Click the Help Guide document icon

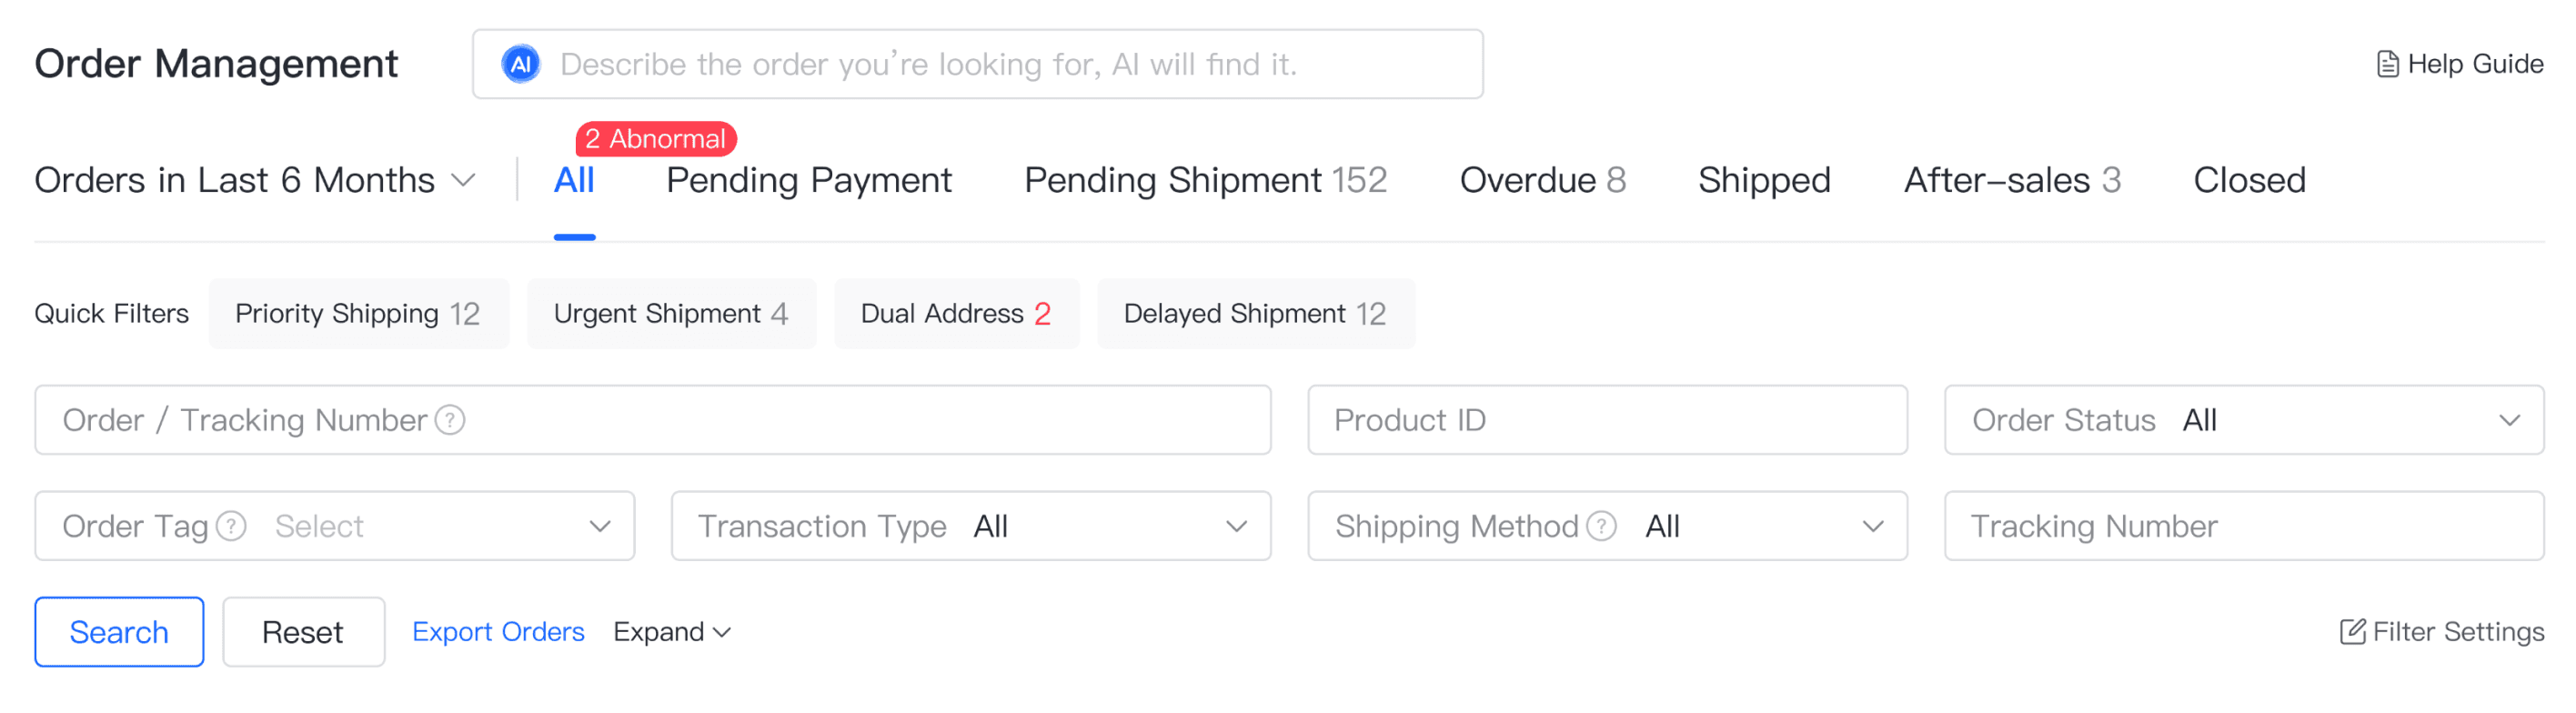pyautogui.click(x=2387, y=64)
